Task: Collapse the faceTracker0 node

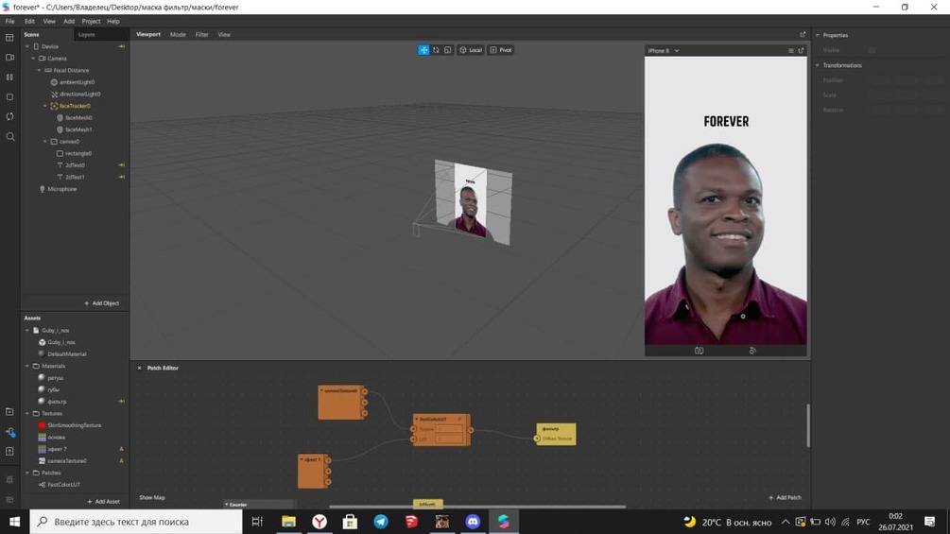Action: point(44,106)
